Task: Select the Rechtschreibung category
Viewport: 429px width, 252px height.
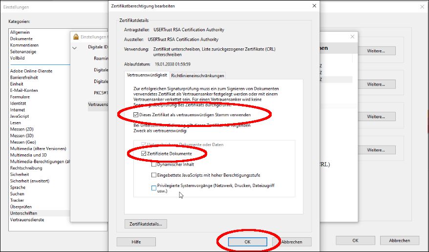Action: click(26, 168)
